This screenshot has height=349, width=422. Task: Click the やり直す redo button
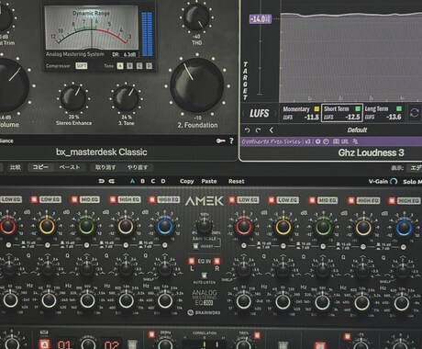coord(138,167)
